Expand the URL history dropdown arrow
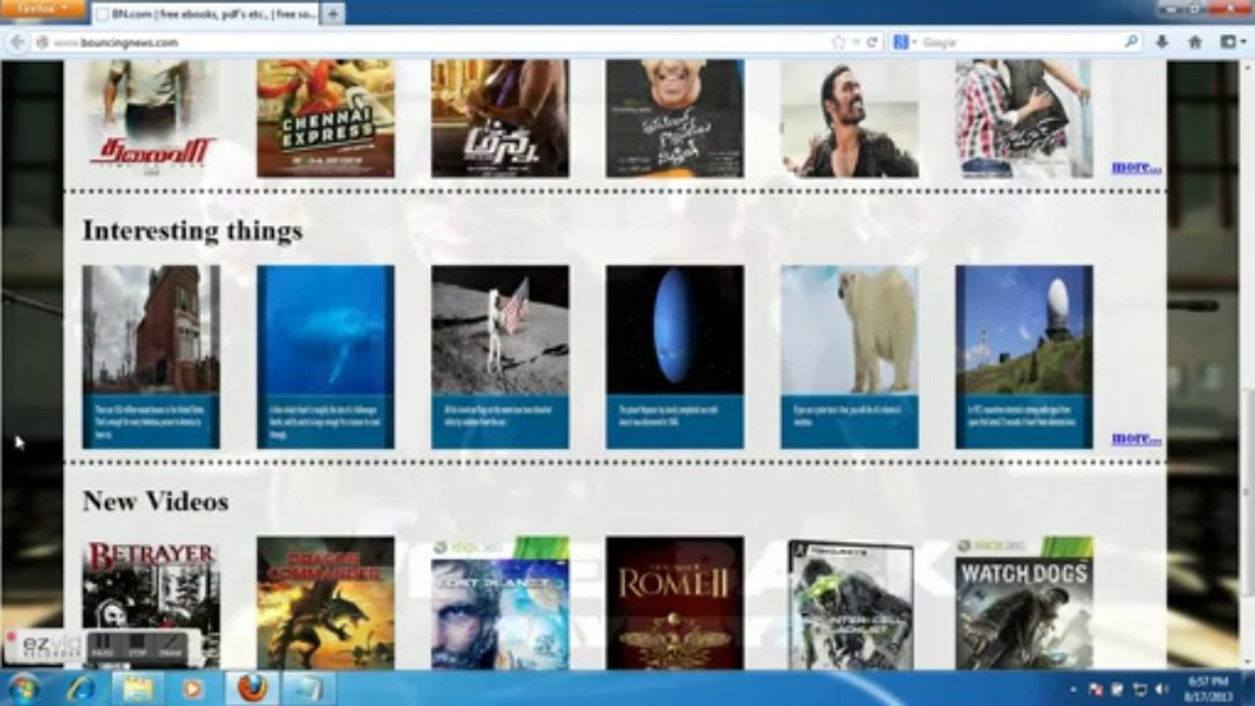 (856, 42)
